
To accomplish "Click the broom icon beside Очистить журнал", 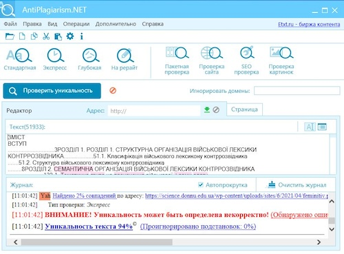I will click(272, 184).
